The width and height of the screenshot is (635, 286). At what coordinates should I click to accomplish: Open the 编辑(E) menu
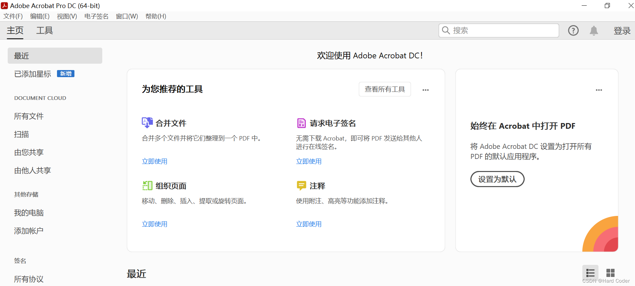tap(40, 16)
